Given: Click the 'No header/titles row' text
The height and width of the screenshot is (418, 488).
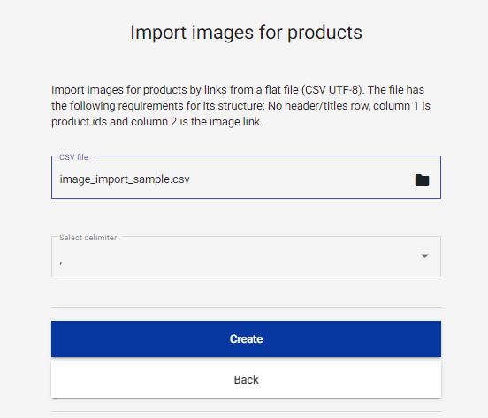Looking at the screenshot, I should click(x=319, y=106).
